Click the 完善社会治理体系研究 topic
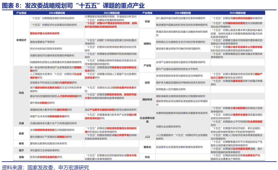Screen dimensions: 278x170 [168, 126]
